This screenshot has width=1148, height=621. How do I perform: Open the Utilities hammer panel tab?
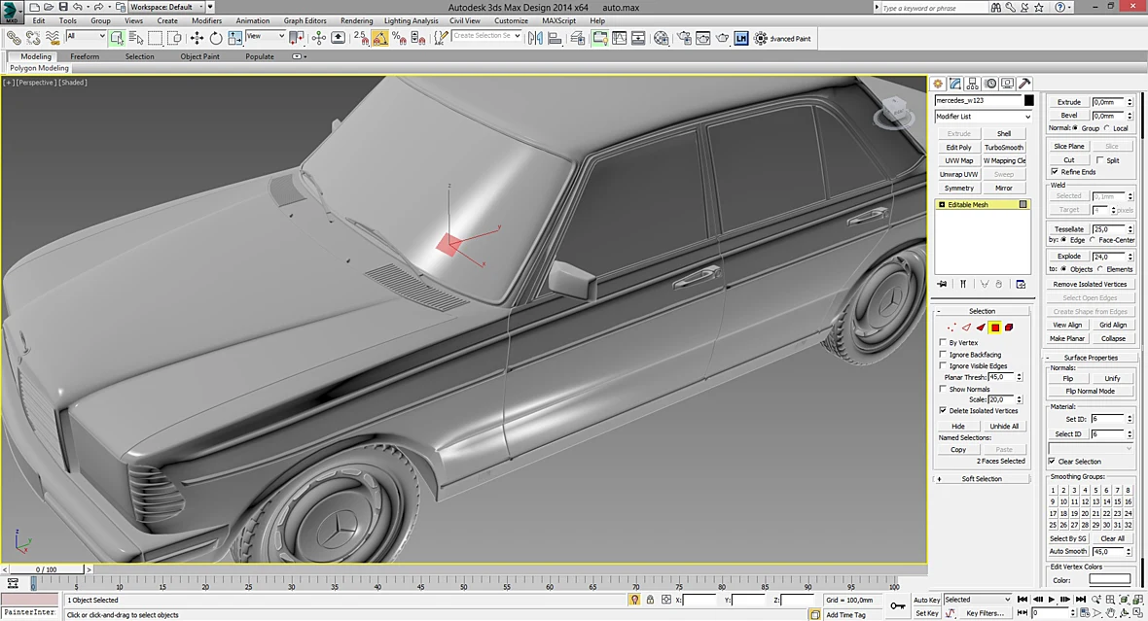1025,84
